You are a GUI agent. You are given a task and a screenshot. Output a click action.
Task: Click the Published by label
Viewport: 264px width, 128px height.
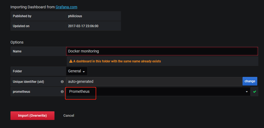point(22,16)
